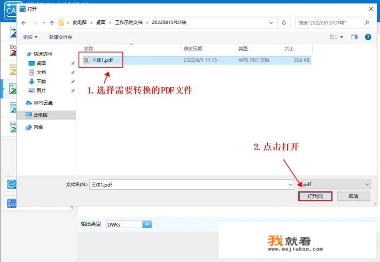Click the 取消 button
380x262 pixels.
353,196
